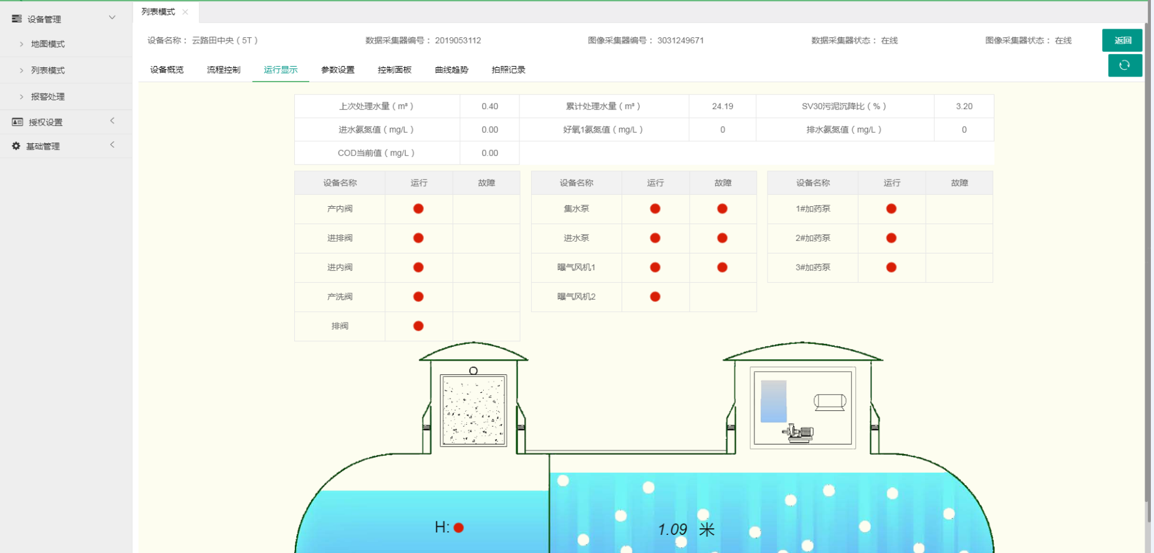Click the 设备管理 list icon in sidebar

(x=17, y=19)
